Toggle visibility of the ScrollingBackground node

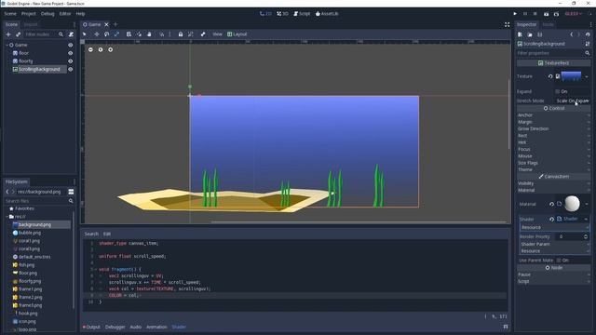point(71,69)
